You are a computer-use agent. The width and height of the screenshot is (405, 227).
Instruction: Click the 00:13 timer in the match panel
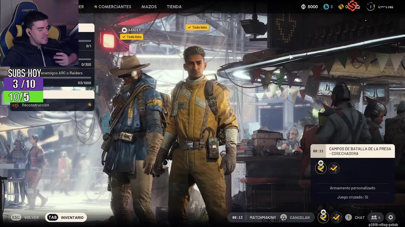point(318,151)
